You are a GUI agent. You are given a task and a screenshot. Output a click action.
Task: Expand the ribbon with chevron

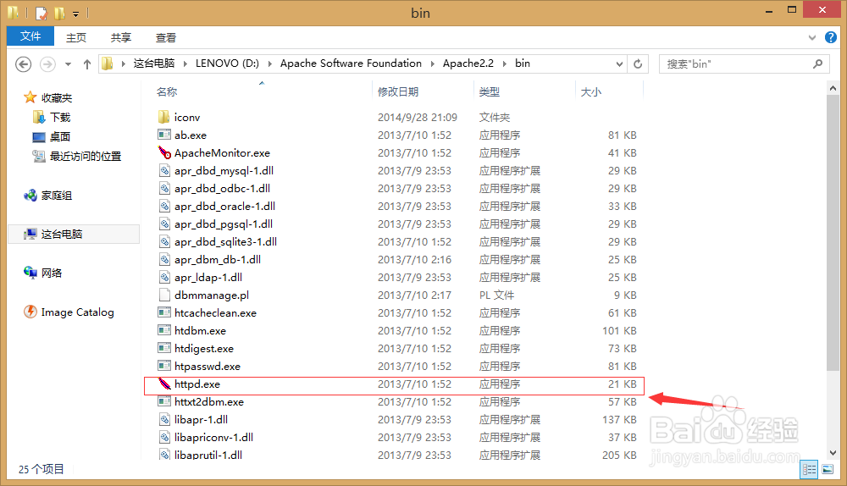coord(812,37)
